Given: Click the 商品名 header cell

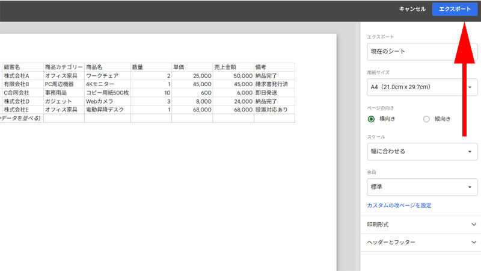Looking at the screenshot, I should pyautogui.click(x=108, y=67).
